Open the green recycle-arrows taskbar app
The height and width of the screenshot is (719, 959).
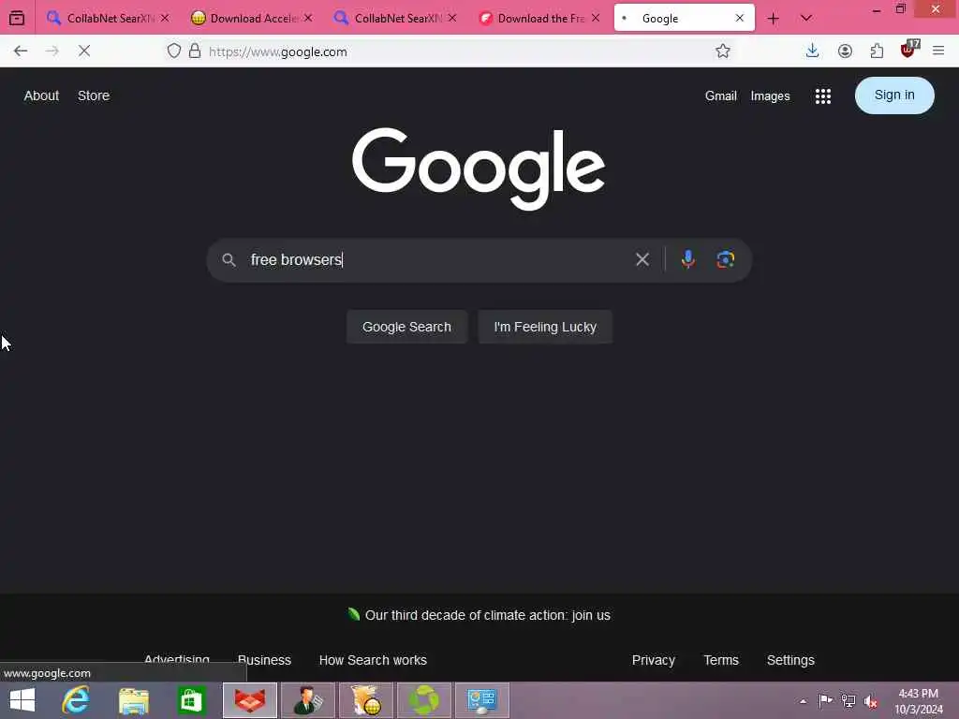(424, 700)
